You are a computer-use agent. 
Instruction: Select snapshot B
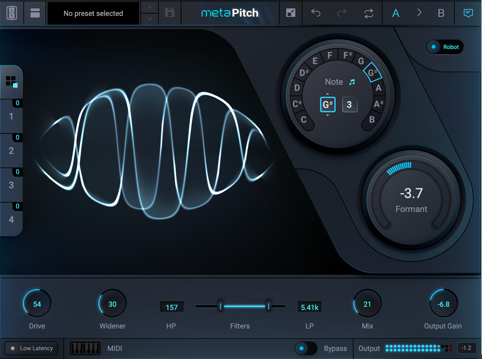coord(441,13)
